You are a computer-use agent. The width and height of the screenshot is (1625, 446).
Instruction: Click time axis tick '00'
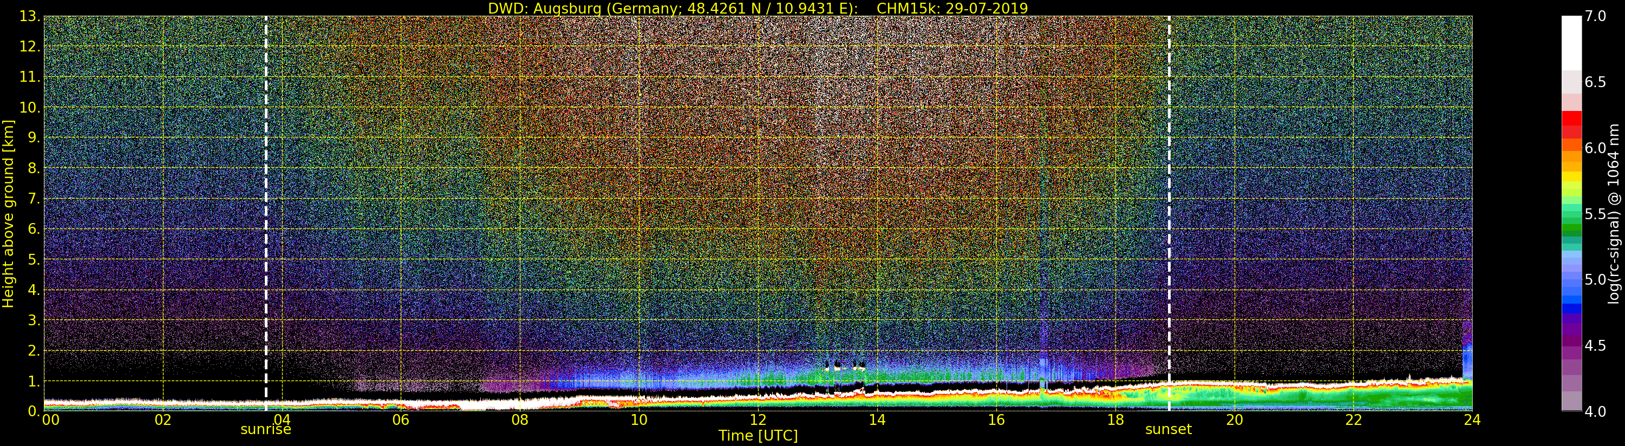tap(50, 420)
